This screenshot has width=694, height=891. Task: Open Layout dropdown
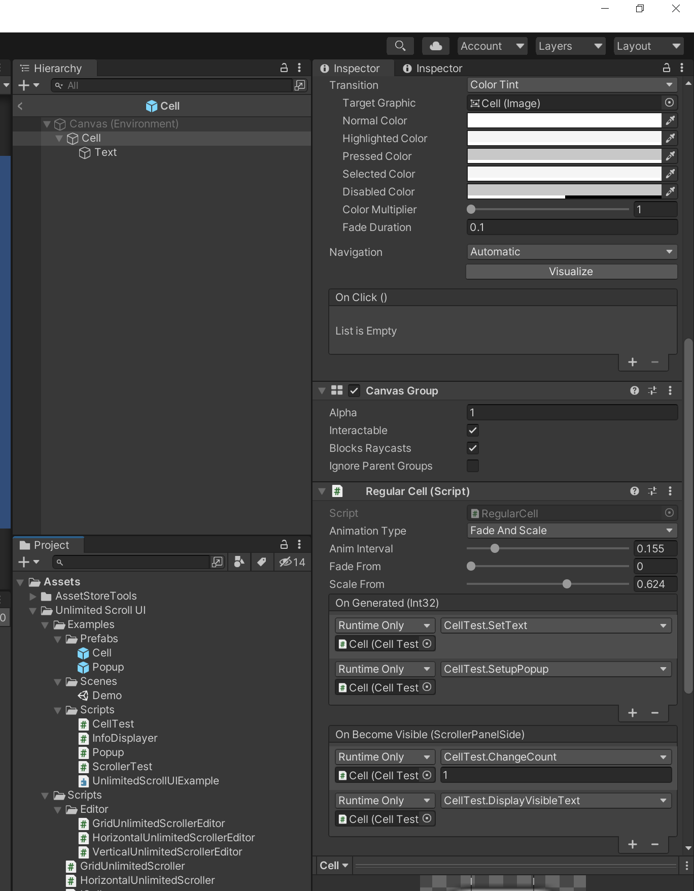pyautogui.click(x=648, y=46)
